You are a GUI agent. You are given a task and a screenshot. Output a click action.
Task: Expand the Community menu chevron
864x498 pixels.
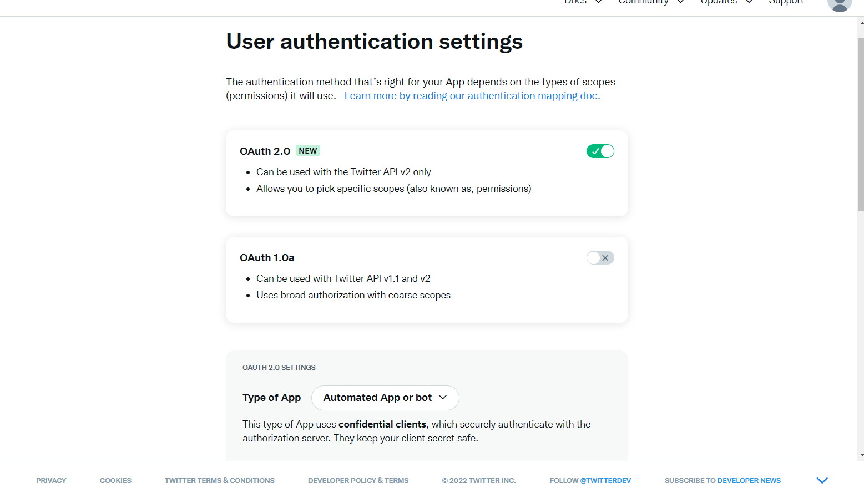(680, 2)
